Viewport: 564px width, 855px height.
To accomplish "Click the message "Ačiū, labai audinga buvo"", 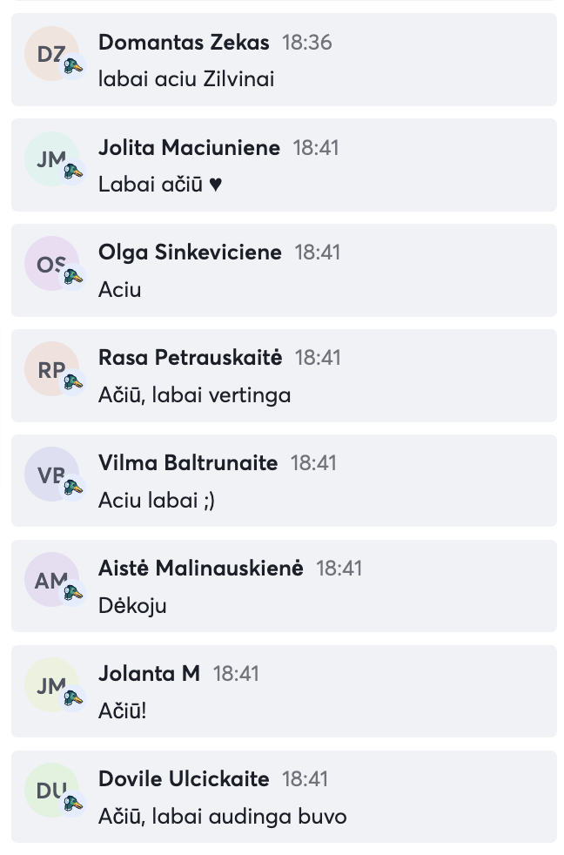I will pos(222,817).
